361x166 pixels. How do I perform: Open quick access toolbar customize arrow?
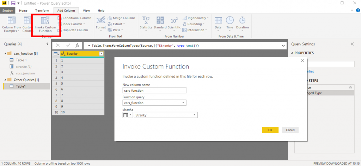(x=18, y=4)
